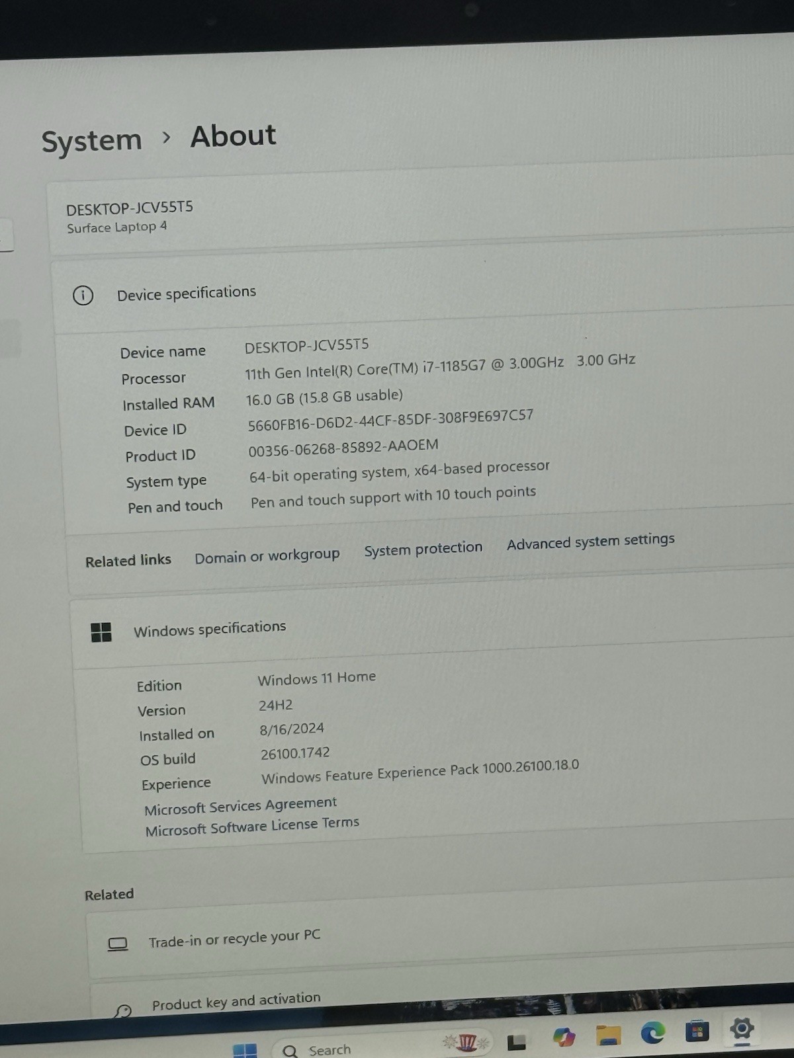
Task: Open Microsoft Software License Terms link
Action: coord(252,826)
